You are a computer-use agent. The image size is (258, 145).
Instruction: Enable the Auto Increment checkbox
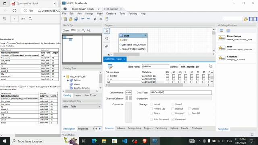tap(151, 120)
